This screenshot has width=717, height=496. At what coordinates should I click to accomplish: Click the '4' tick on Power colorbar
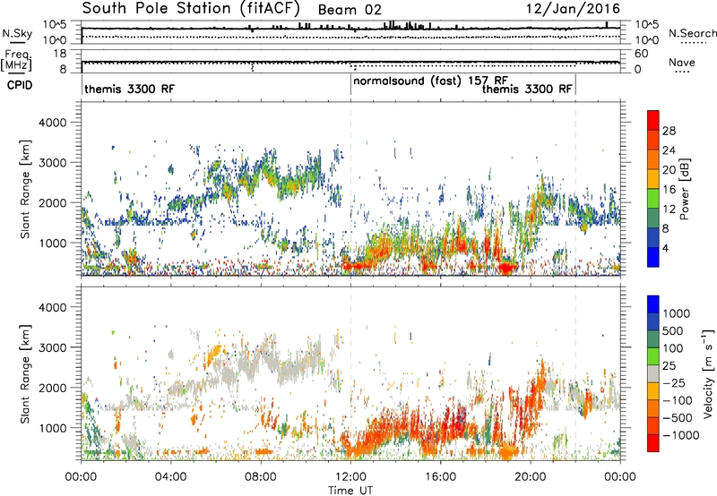(x=665, y=248)
